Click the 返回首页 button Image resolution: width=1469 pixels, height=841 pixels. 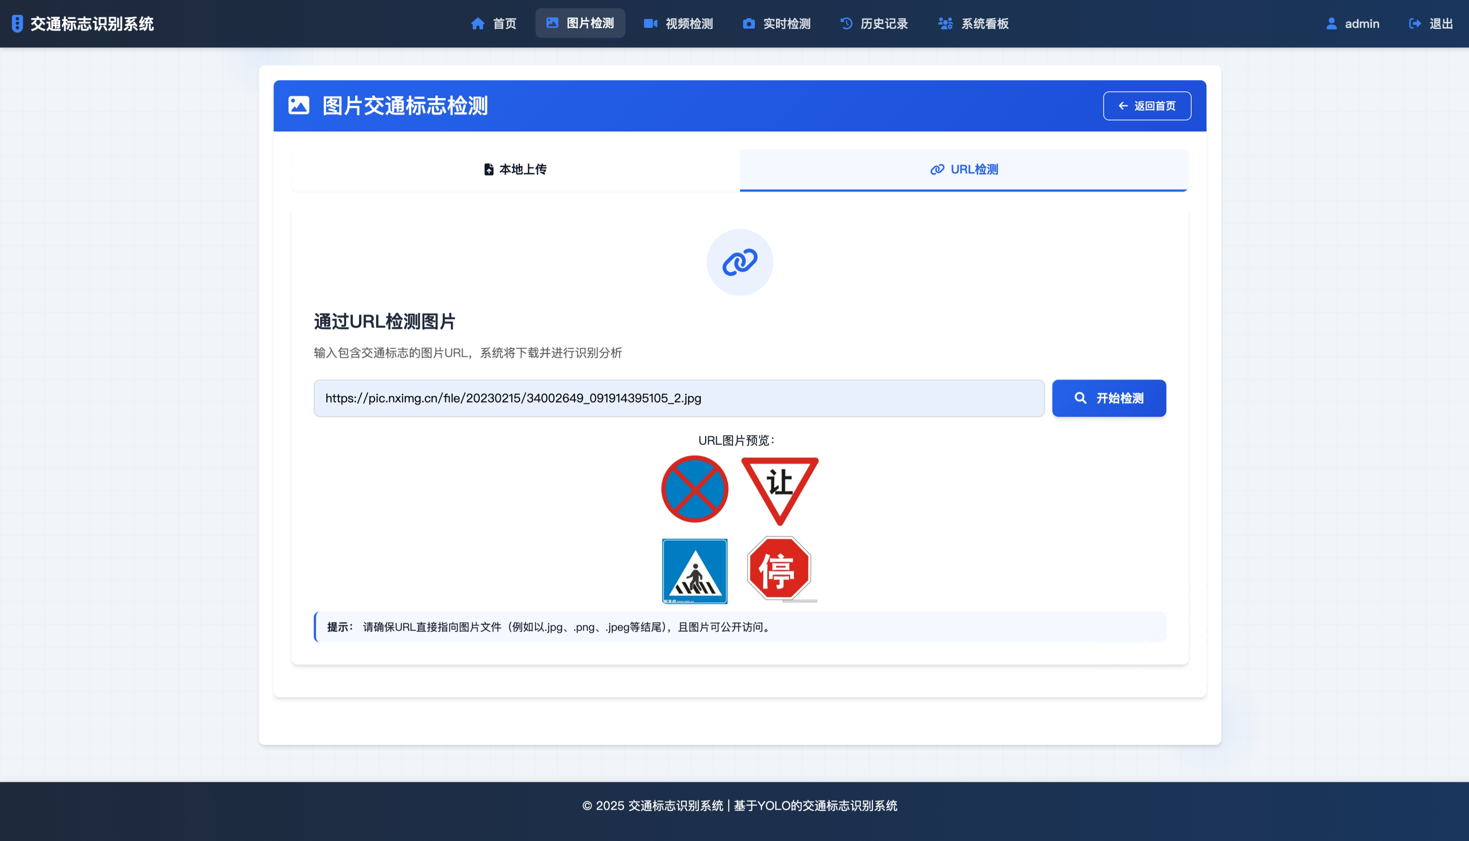[x=1147, y=106]
